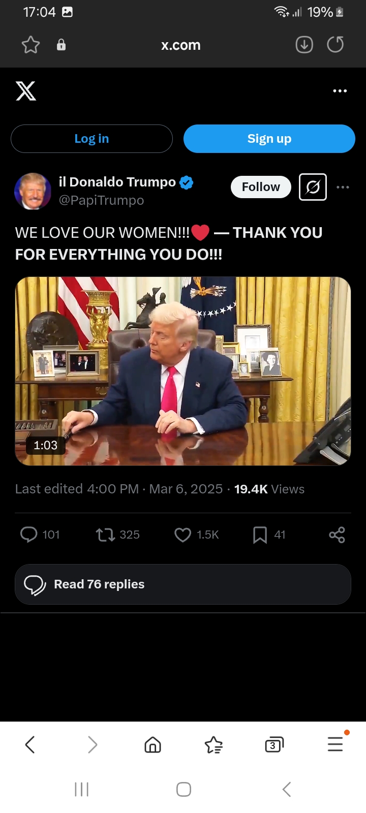Click the Log in button

[x=91, y=139]
